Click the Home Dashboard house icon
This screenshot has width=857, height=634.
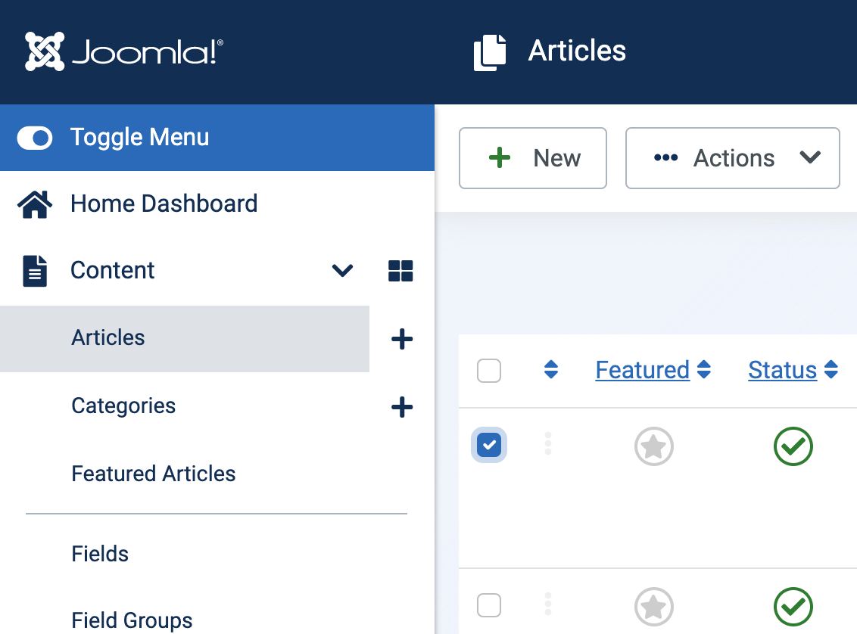35,204
